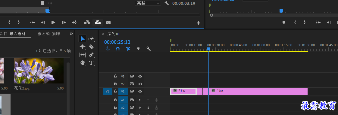The width and height of the screenshot is (338, 115).
Task: Click timeline timecode 00:00:25:12 field
Action: [117, 42]
